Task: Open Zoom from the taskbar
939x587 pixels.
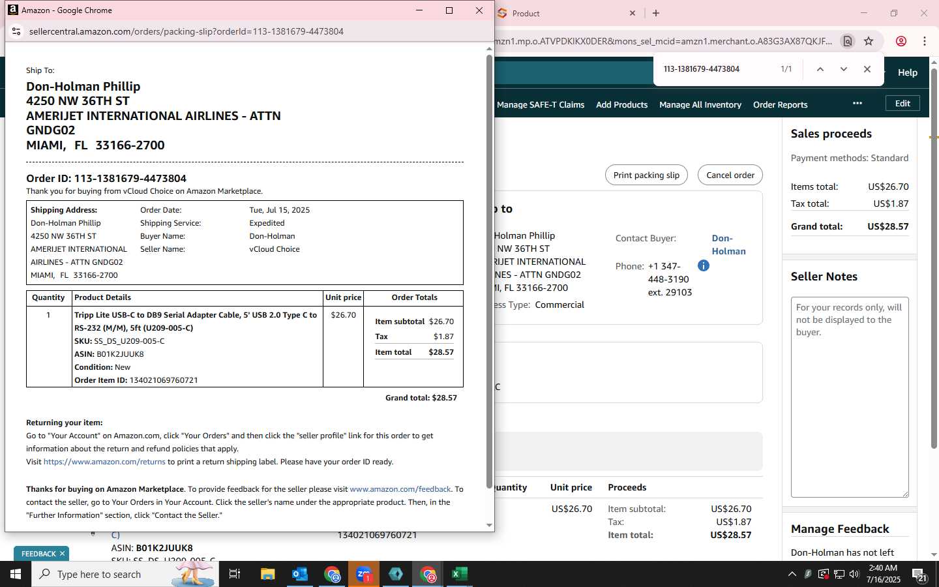Action: [x=364, y=574]
